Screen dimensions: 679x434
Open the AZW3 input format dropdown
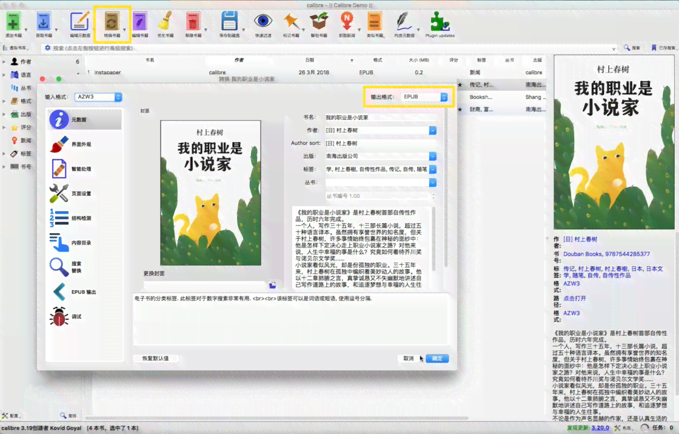tap(98, 97)
